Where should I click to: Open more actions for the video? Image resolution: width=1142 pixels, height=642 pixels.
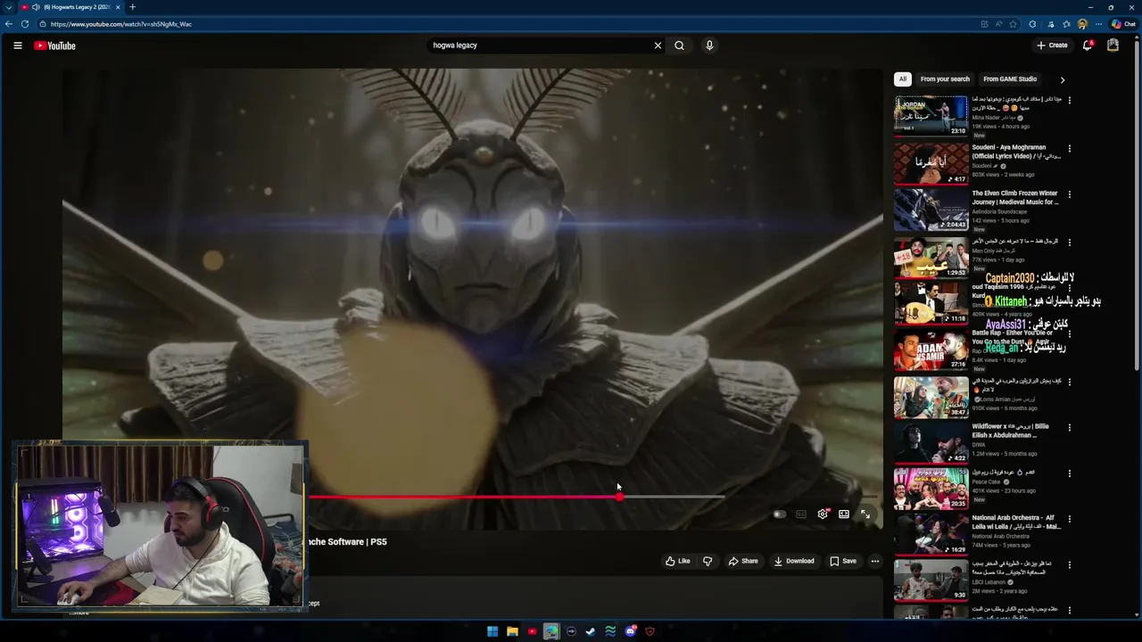(875, 561)
